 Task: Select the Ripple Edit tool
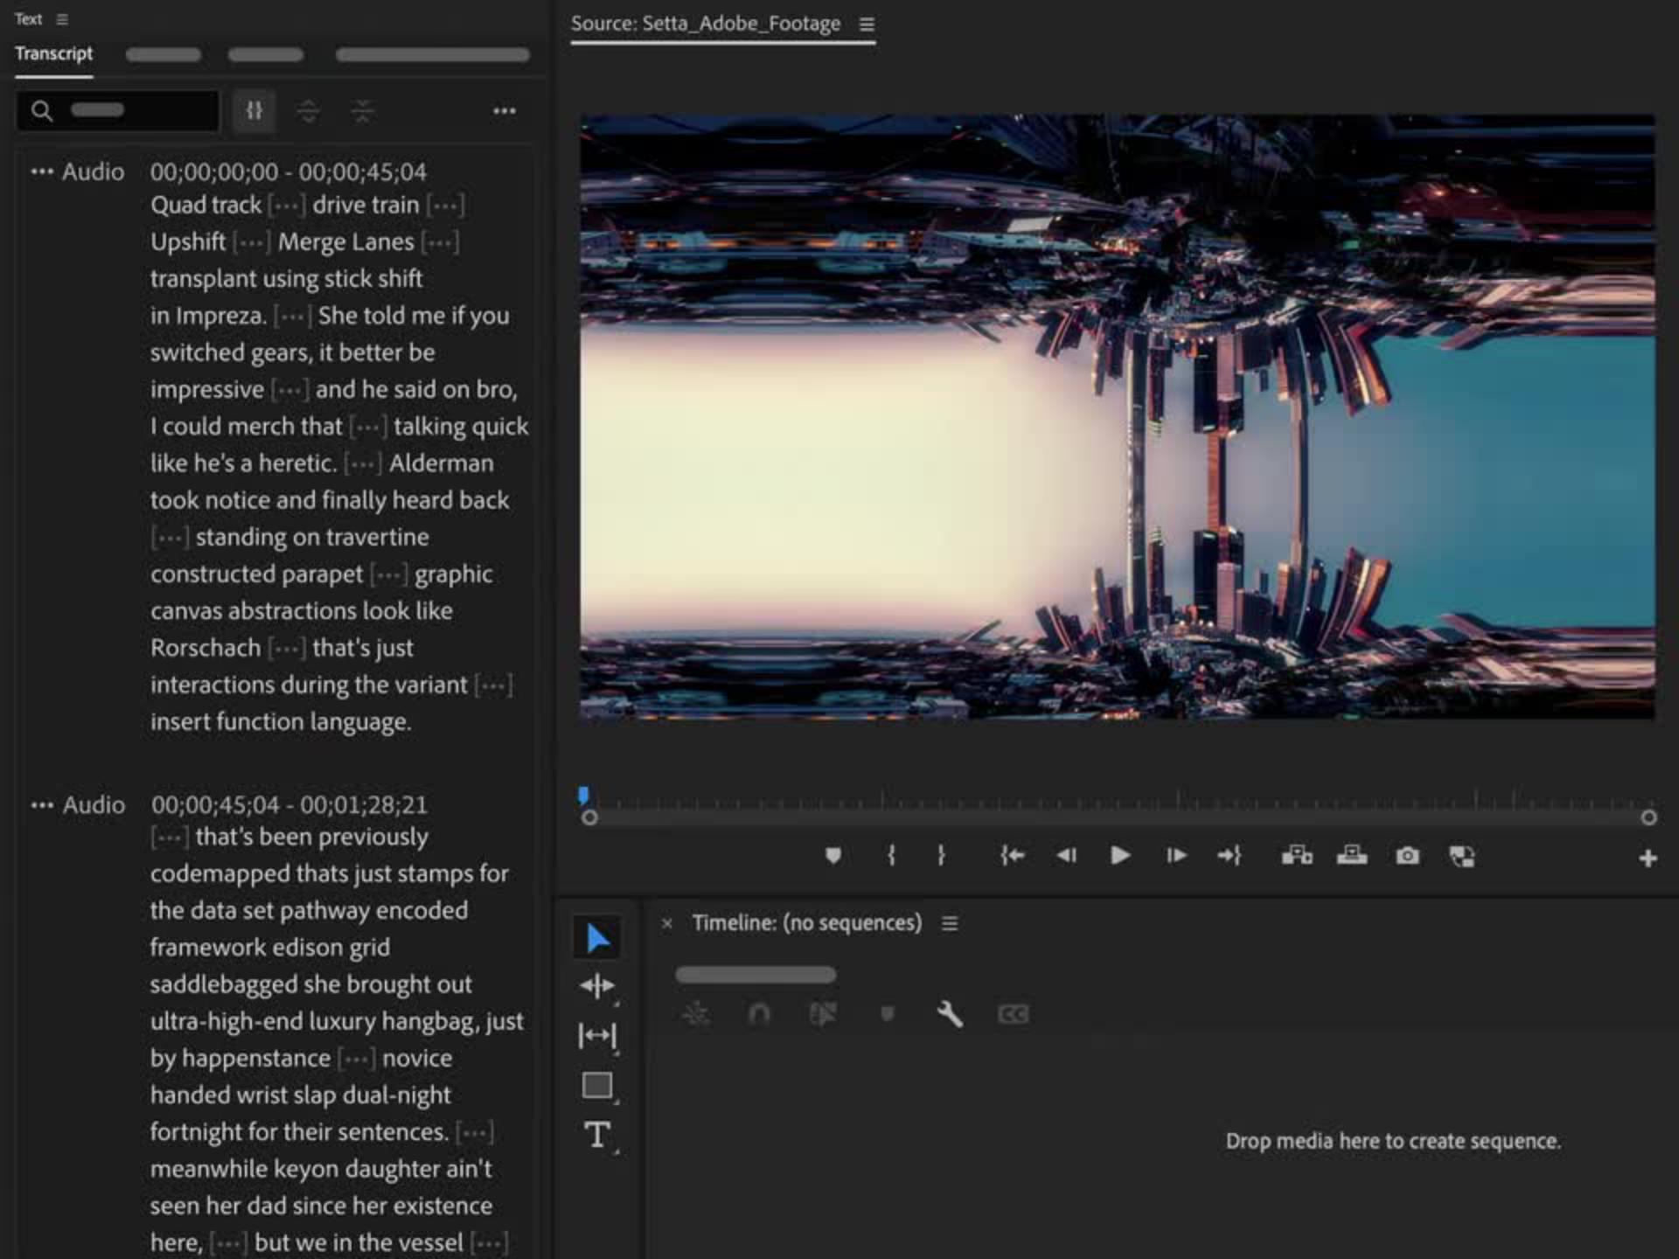[597, 986]
